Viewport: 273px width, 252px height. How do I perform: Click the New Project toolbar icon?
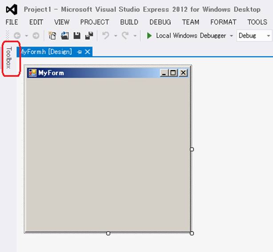52,36
